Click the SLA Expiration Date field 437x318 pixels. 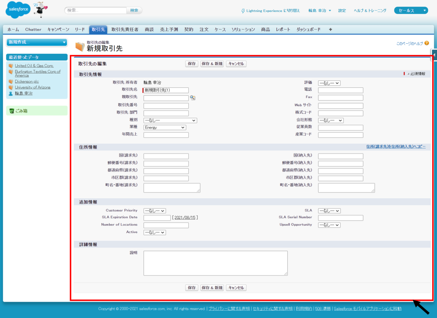tap(157, 218)
